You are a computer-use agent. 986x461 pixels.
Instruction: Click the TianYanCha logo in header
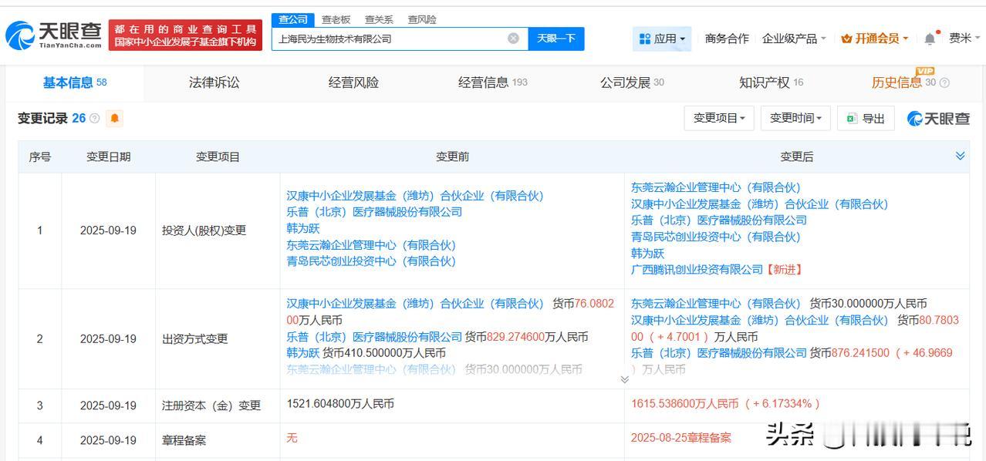[54, 35]
